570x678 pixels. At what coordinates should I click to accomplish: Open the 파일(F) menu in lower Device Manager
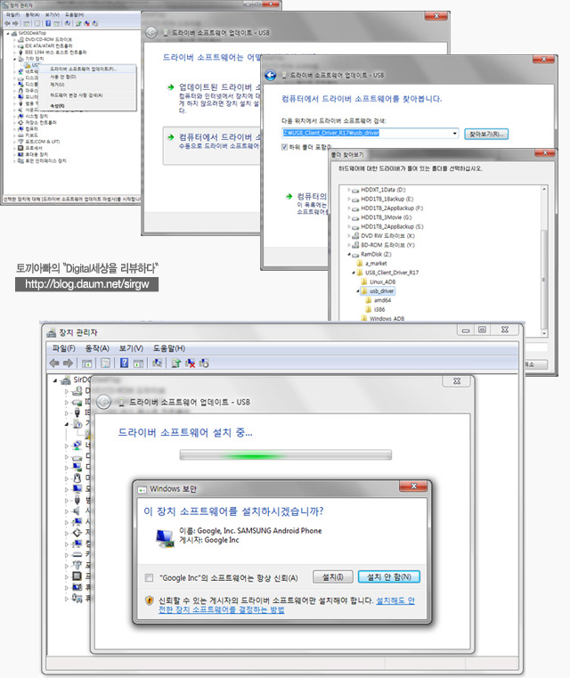tap(63, 348)
